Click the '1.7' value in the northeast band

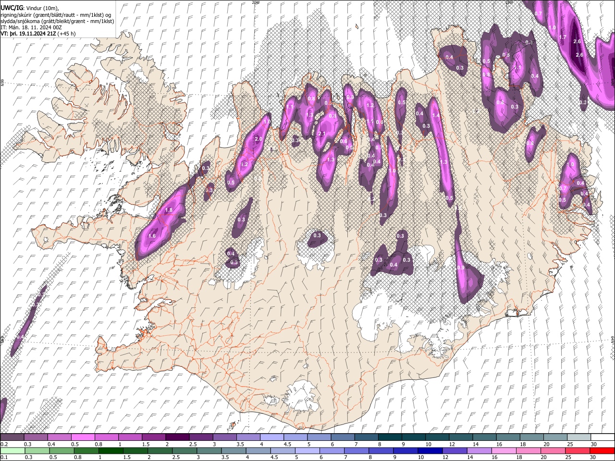[564, 37]
